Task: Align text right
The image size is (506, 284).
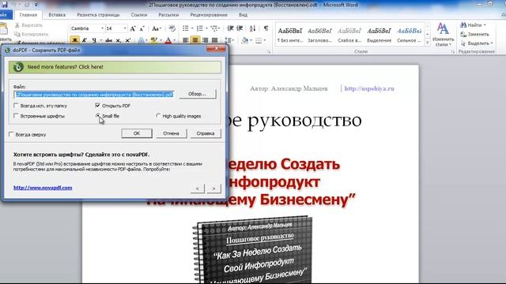Action: pyautogui.click(x=205, y=40)
